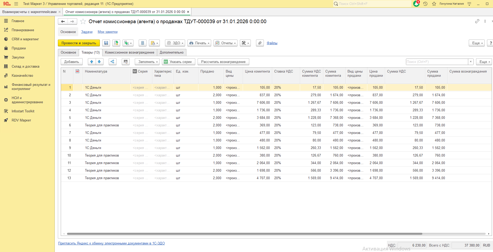Click the table horizontal scrollbar
The width and height of the screenshot is (493, 252).
tap(244, 234)
